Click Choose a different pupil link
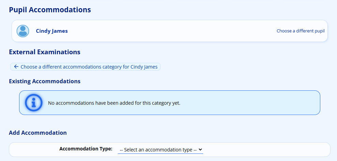The image size is (337, 161). click(x=301, y=31)
